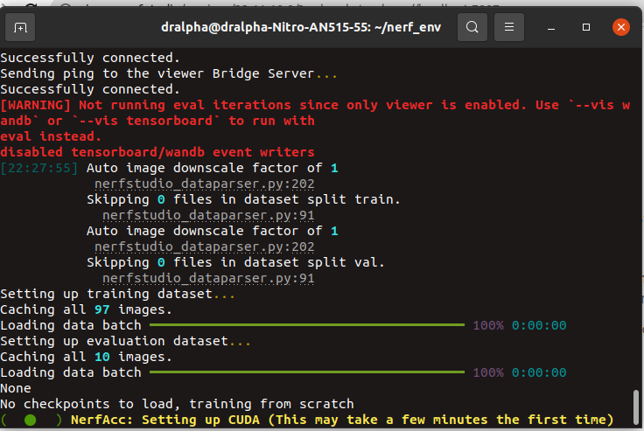Click 'No checkpoints to load' line
Viewport: 644px width, 431px height.
click(177, 404)
